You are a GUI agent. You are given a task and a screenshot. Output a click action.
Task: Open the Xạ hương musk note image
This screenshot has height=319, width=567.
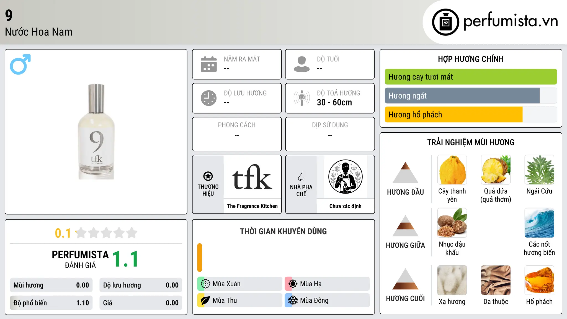tap(452, 280)
